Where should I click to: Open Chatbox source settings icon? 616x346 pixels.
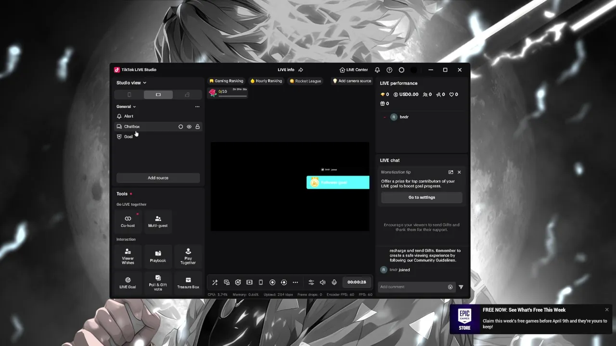coord(181,126)
